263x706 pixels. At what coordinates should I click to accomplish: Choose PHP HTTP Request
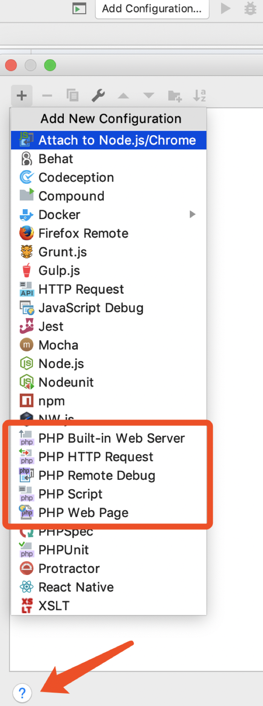tap(109, 456)
